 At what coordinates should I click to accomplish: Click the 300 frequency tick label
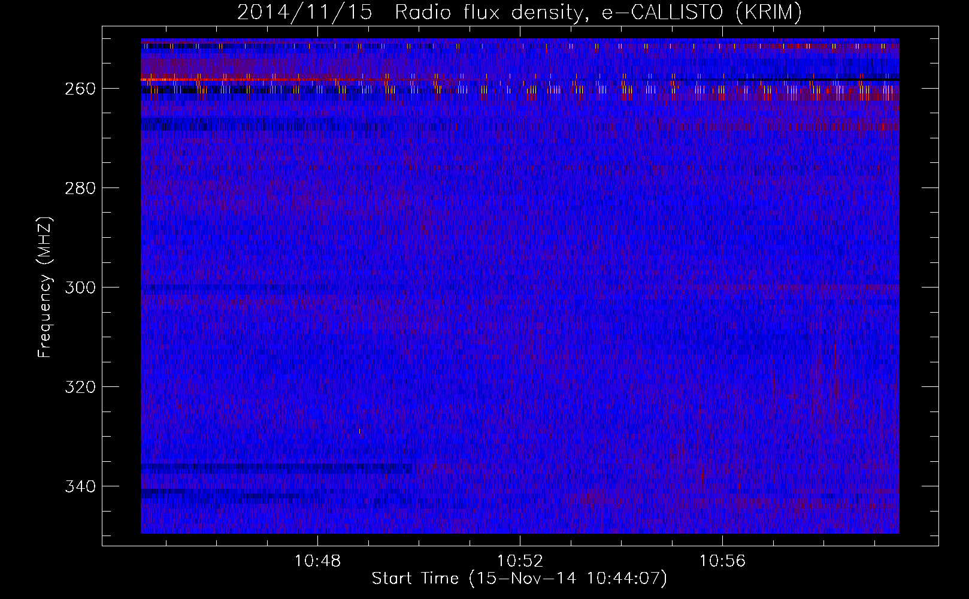coord(80,288)
